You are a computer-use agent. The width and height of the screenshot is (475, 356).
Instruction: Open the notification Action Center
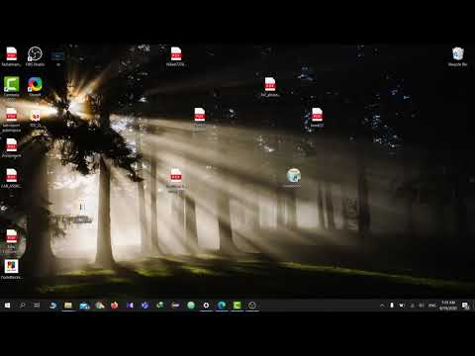(x=465, y=306)
